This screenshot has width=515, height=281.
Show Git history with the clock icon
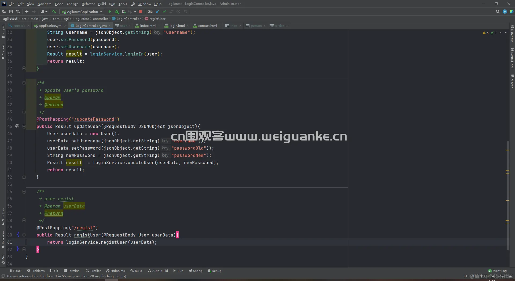pyautogui.click(x=178, y=12)
